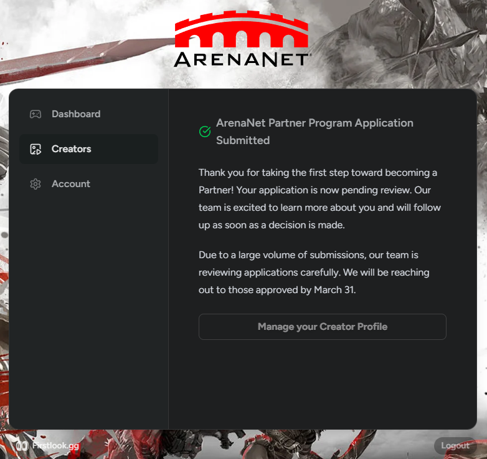
Task: Click the 'Thank you for taking the first step' paragraph
Action: 319,199
